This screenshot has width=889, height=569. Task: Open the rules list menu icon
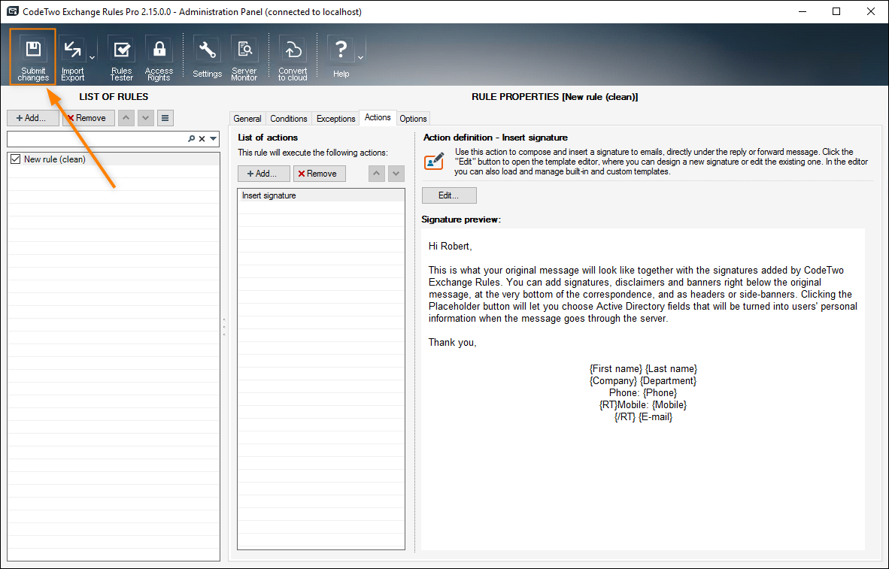click(165, 118)
